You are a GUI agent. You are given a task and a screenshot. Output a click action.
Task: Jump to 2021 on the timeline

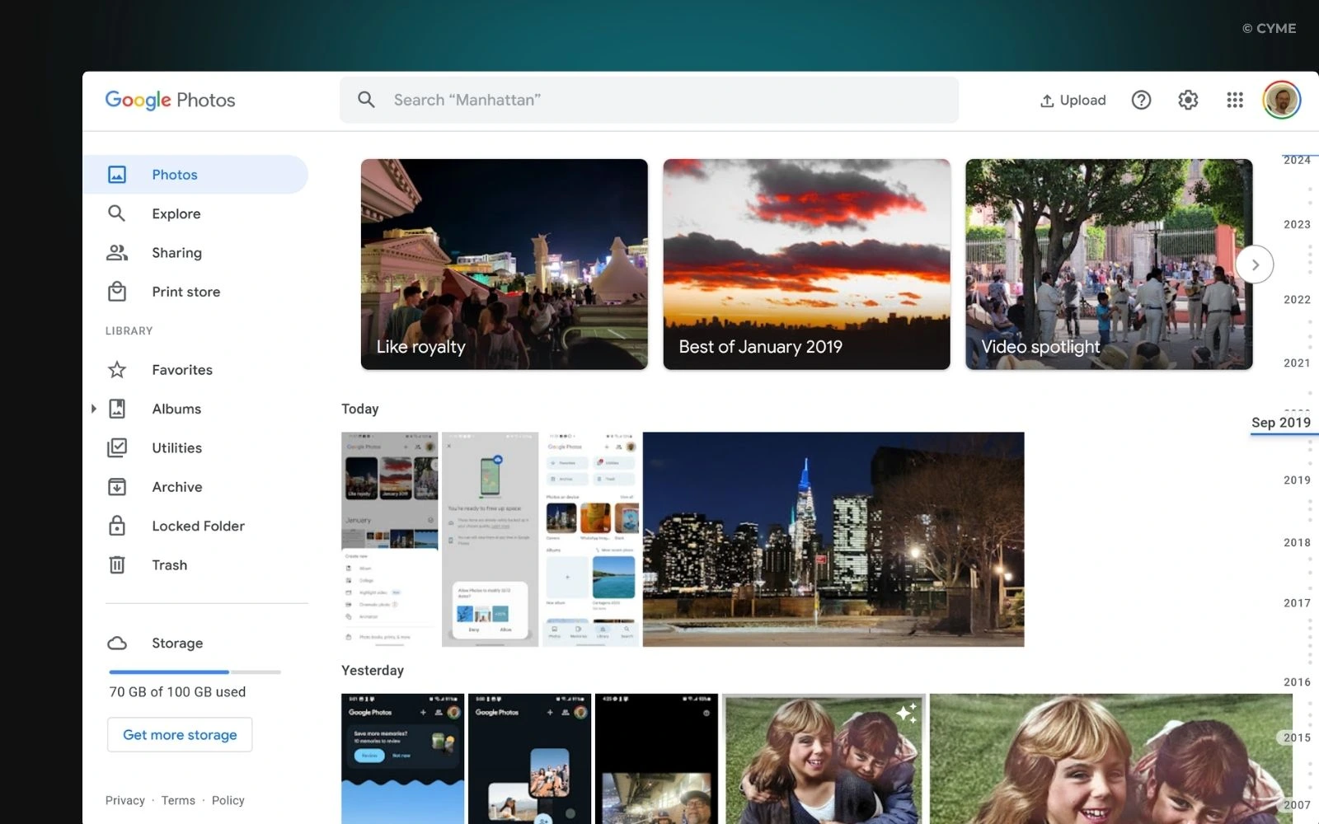pos(1297,363)
